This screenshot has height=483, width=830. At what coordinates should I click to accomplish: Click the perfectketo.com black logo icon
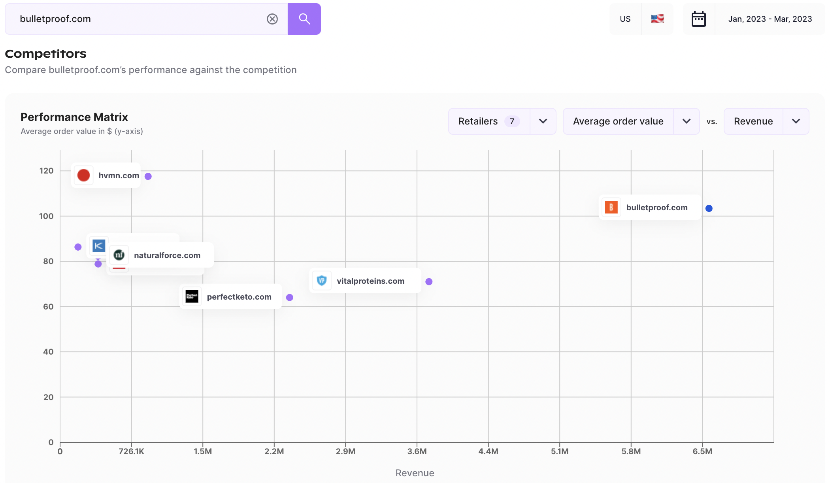pyautogui.click(x=192, y=296)
